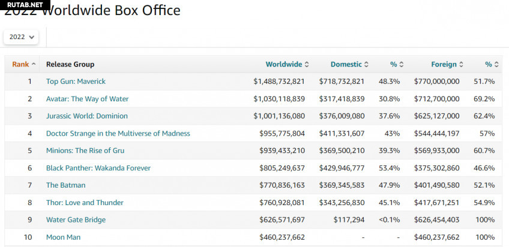Viewport: 509px width, 247px height.
Task: Select The Batman release link
Action: click(x=65, y=185)
